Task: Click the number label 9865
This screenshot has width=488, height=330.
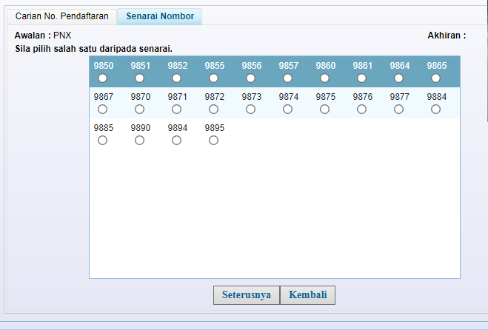Action: (437, 66)
